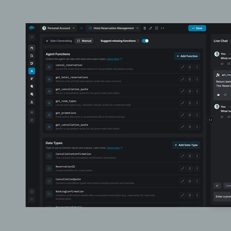Click the Add Data Type button

coord(186,145)
